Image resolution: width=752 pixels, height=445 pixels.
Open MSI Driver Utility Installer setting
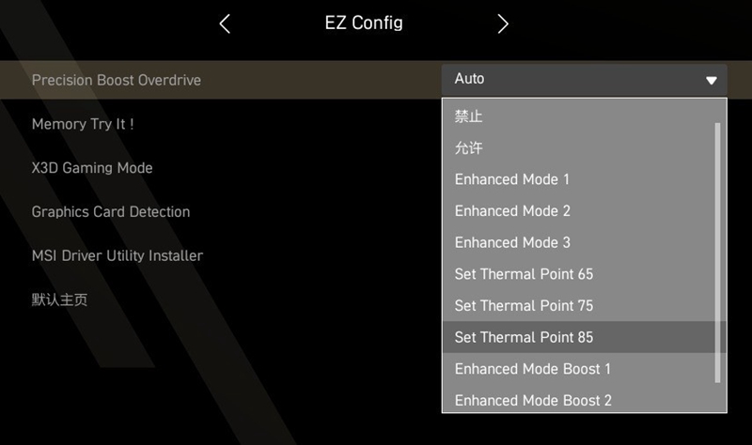click(117, 255)
